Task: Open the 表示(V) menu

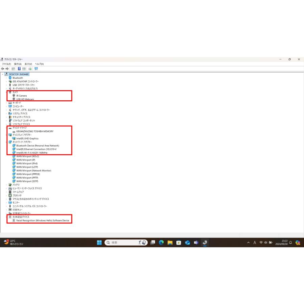Action: pyautogui.click(x=28, y=64)
